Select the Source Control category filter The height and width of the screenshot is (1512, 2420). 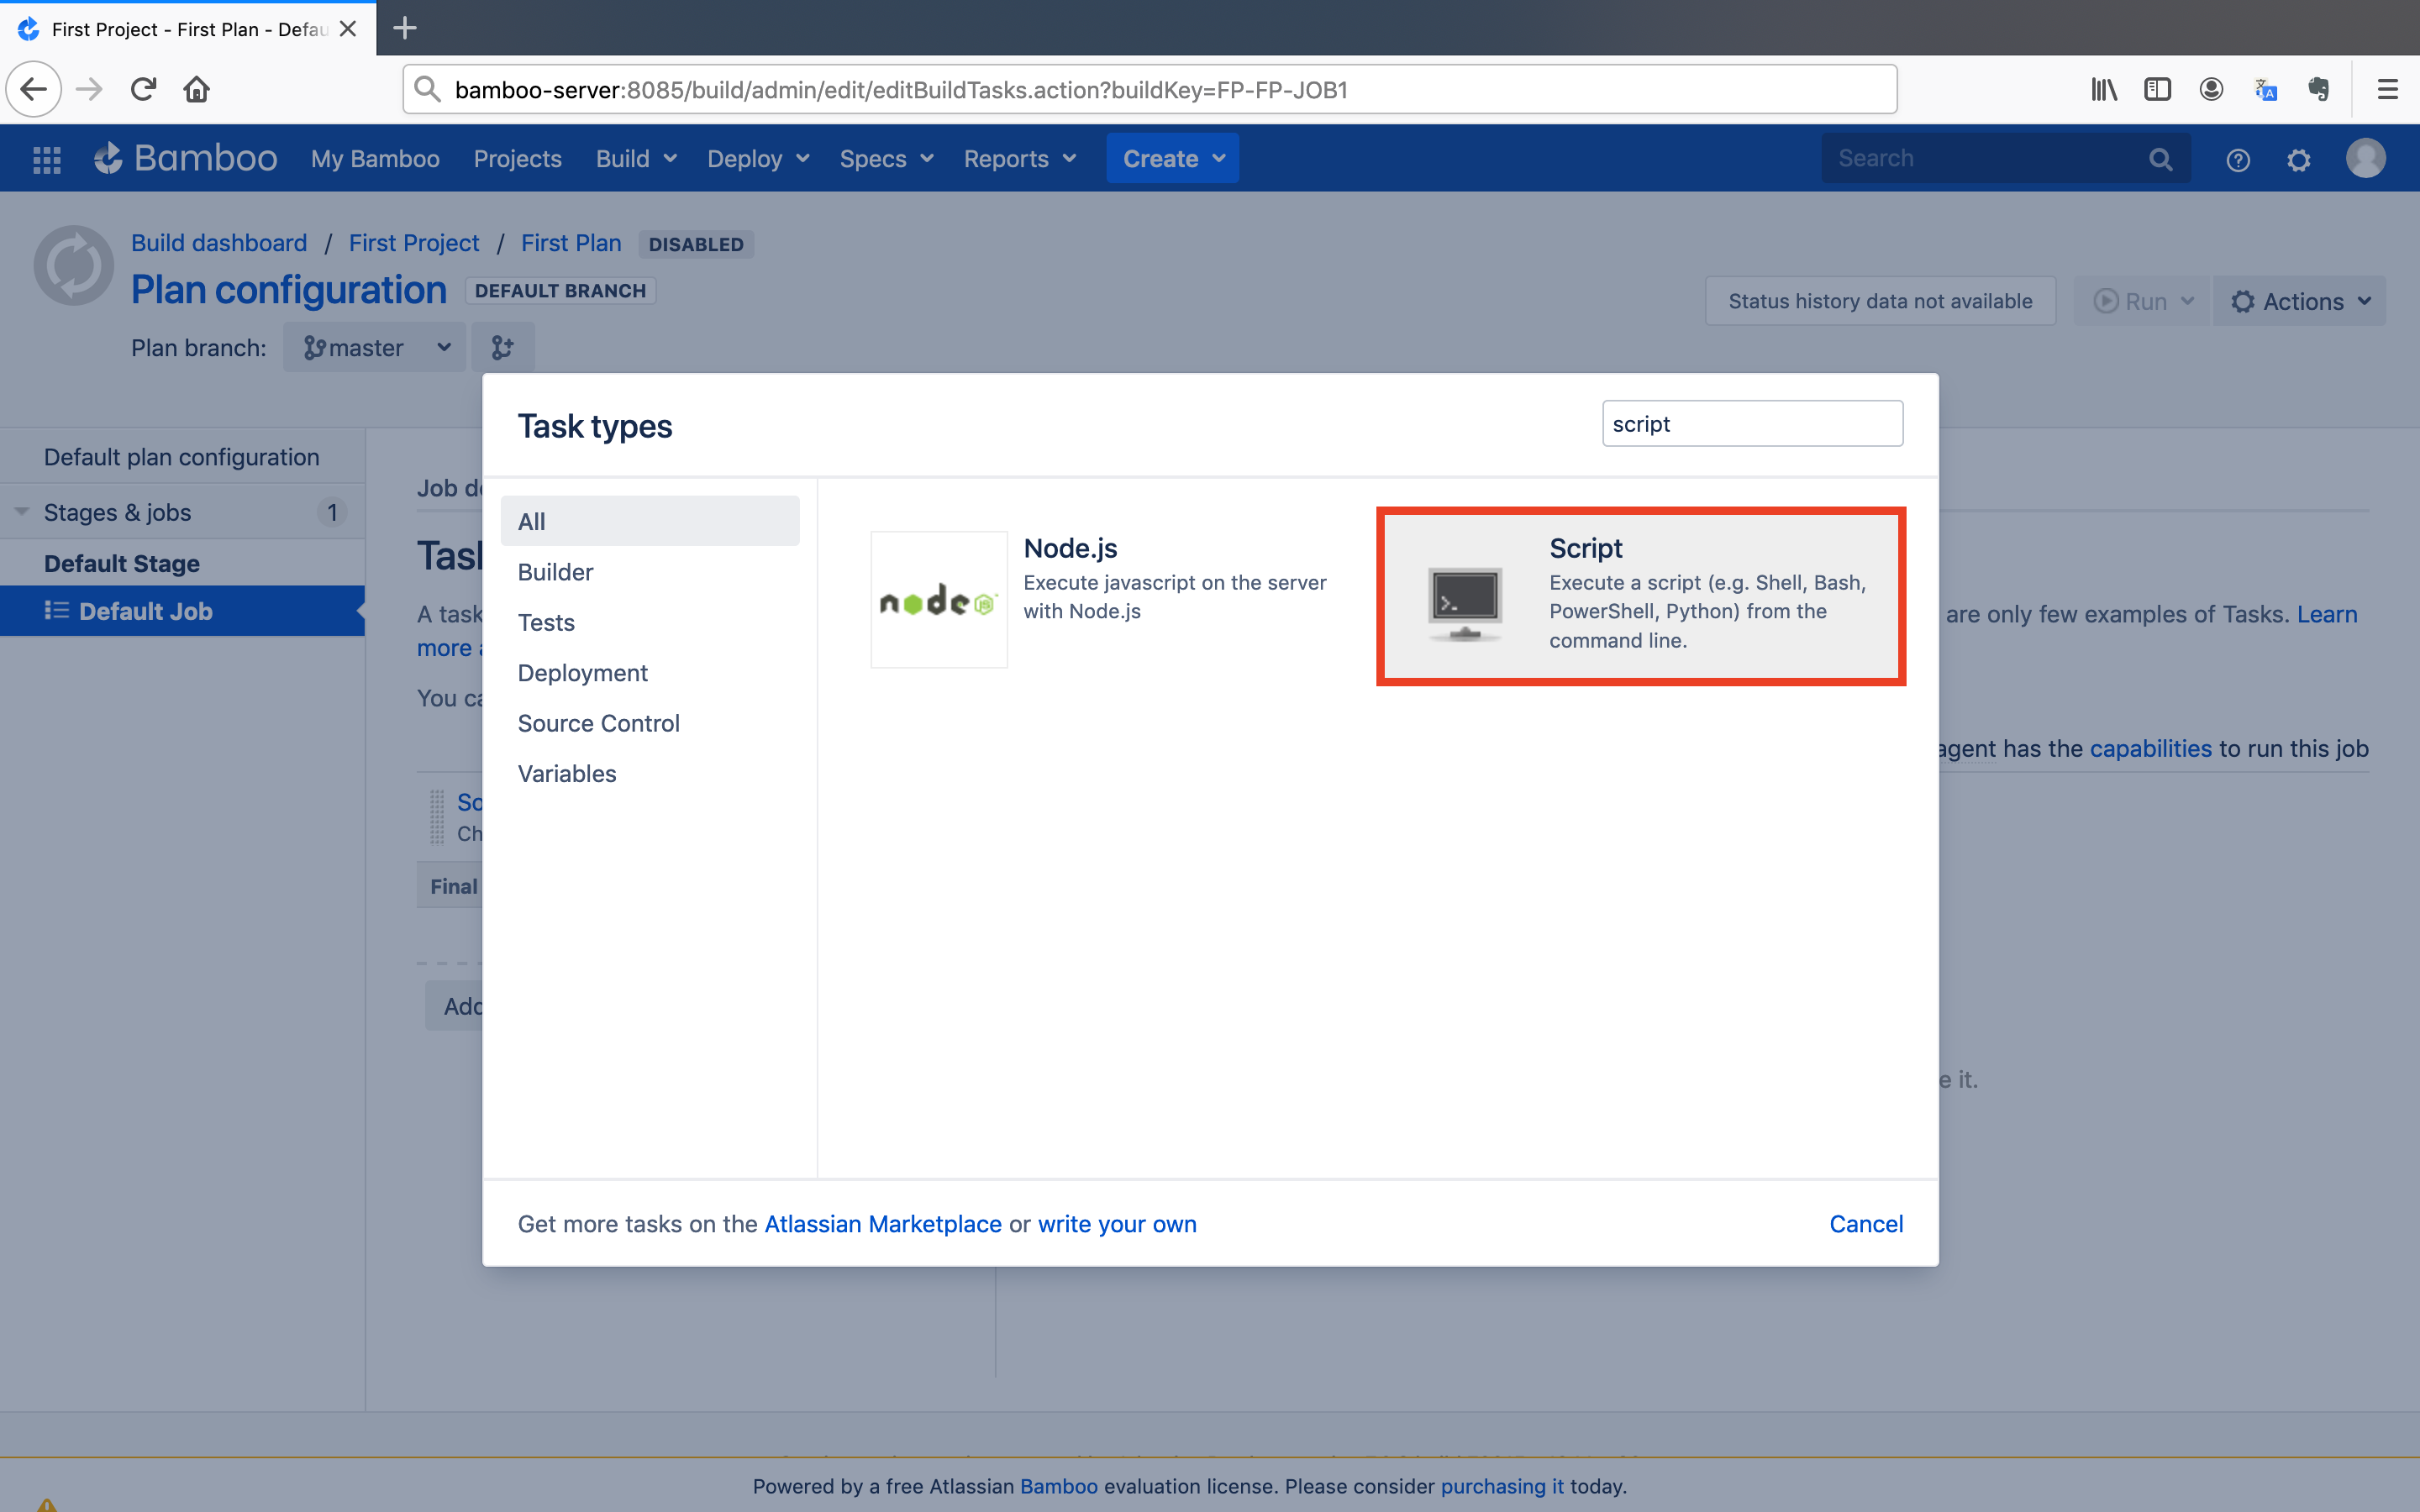[x=599, y=723]
